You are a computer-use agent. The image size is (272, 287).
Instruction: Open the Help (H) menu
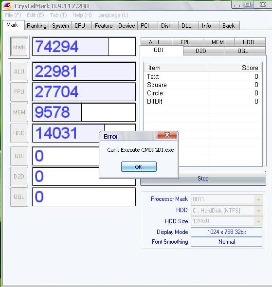(82, 15)
